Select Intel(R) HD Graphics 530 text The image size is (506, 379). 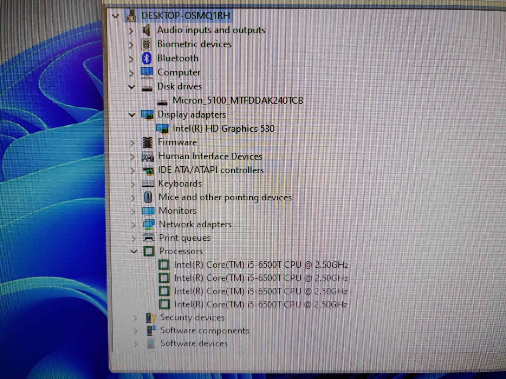click(x=223, y=129)
